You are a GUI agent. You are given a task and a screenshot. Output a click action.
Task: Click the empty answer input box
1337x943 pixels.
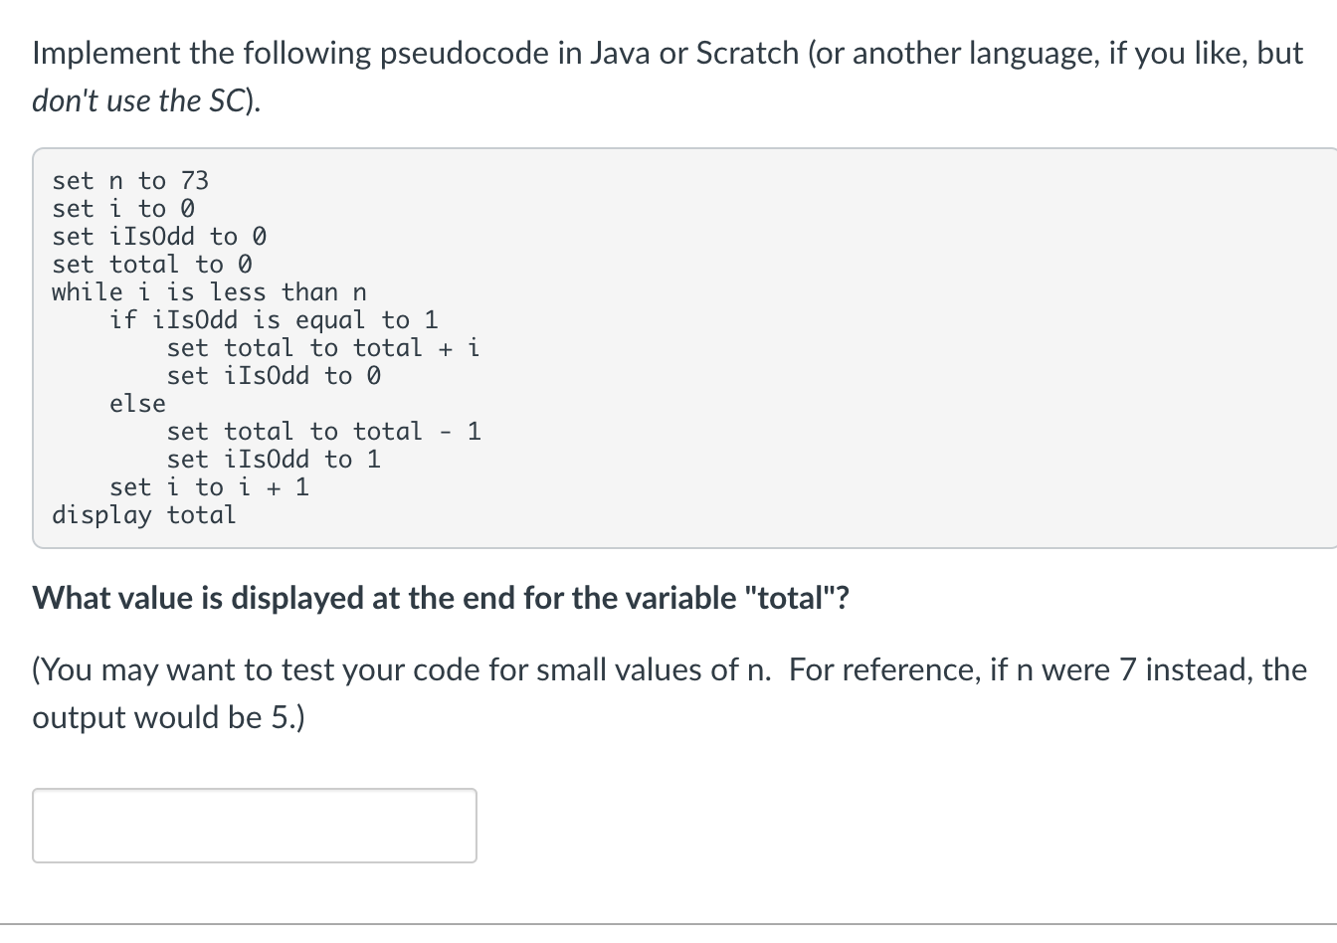click(254, 825)
